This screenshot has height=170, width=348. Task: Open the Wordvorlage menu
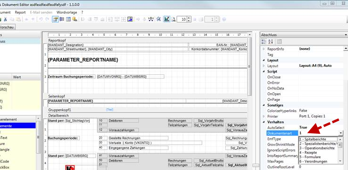point(67,12)
